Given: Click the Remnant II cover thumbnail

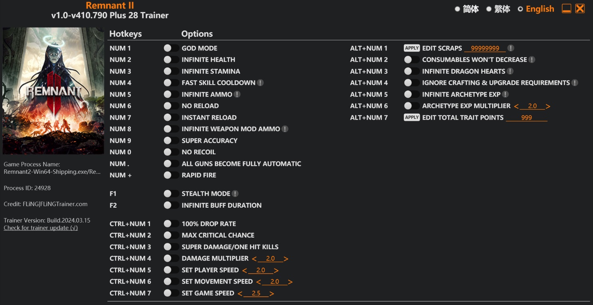Looking at the screenshot, I should tap(53, 91).
